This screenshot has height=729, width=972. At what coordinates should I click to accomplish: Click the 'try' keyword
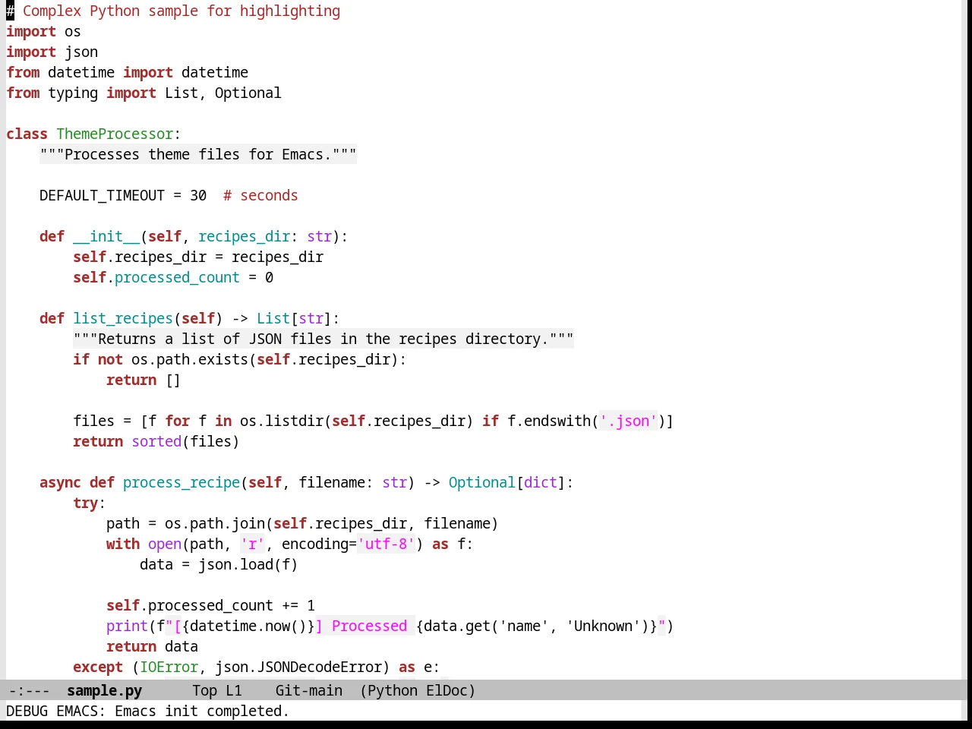[x=85, y=503]
